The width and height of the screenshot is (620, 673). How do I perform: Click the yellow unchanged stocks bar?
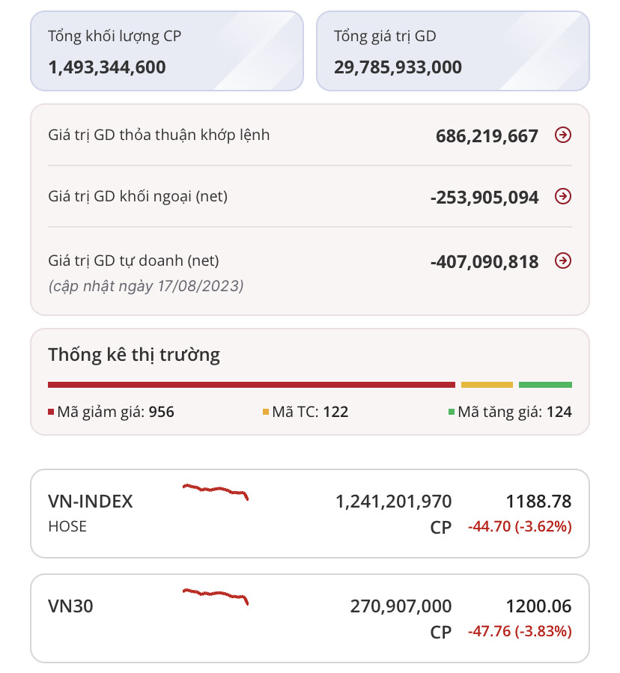pos(487,385)
